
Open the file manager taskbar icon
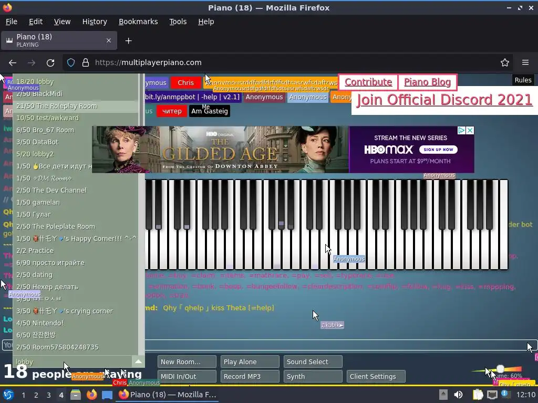(76, 395)
